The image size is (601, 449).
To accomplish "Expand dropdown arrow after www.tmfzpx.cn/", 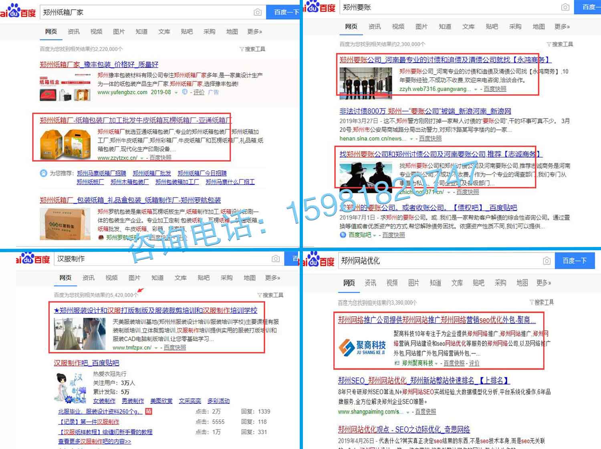I will point(156,348).
